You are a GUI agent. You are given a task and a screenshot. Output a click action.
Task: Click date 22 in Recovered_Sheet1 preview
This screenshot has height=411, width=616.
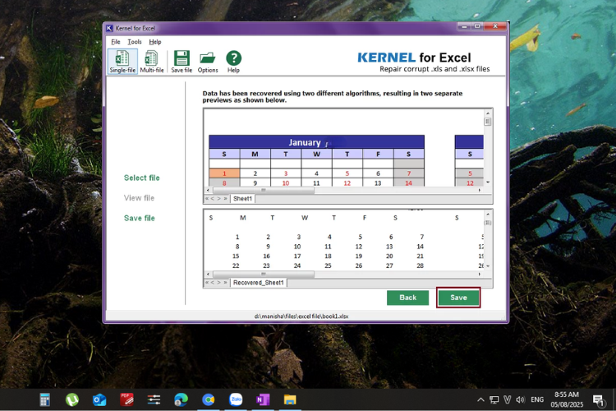[236, 266]
